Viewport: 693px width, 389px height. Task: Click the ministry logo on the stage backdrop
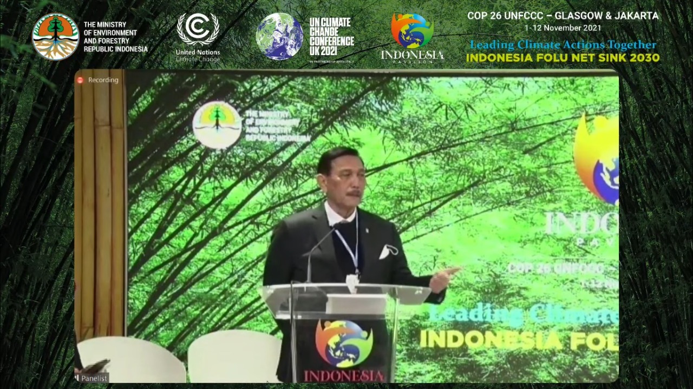coord(217,125)
